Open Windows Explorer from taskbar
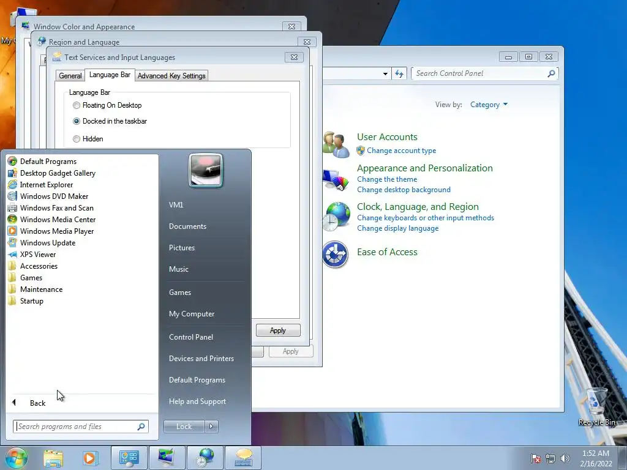 [x=53, y=458]
